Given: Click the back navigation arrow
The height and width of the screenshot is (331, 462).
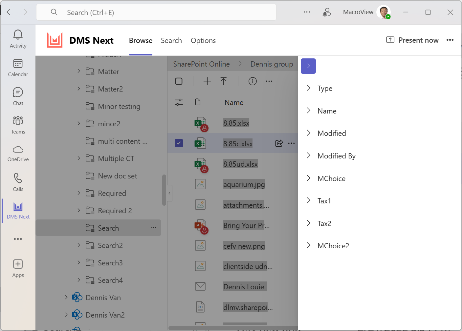Looking at the screenshot, I should tap(9, 12).
